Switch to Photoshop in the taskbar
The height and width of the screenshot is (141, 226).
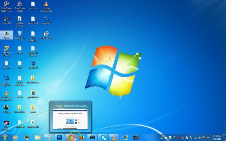click(59, 137)
